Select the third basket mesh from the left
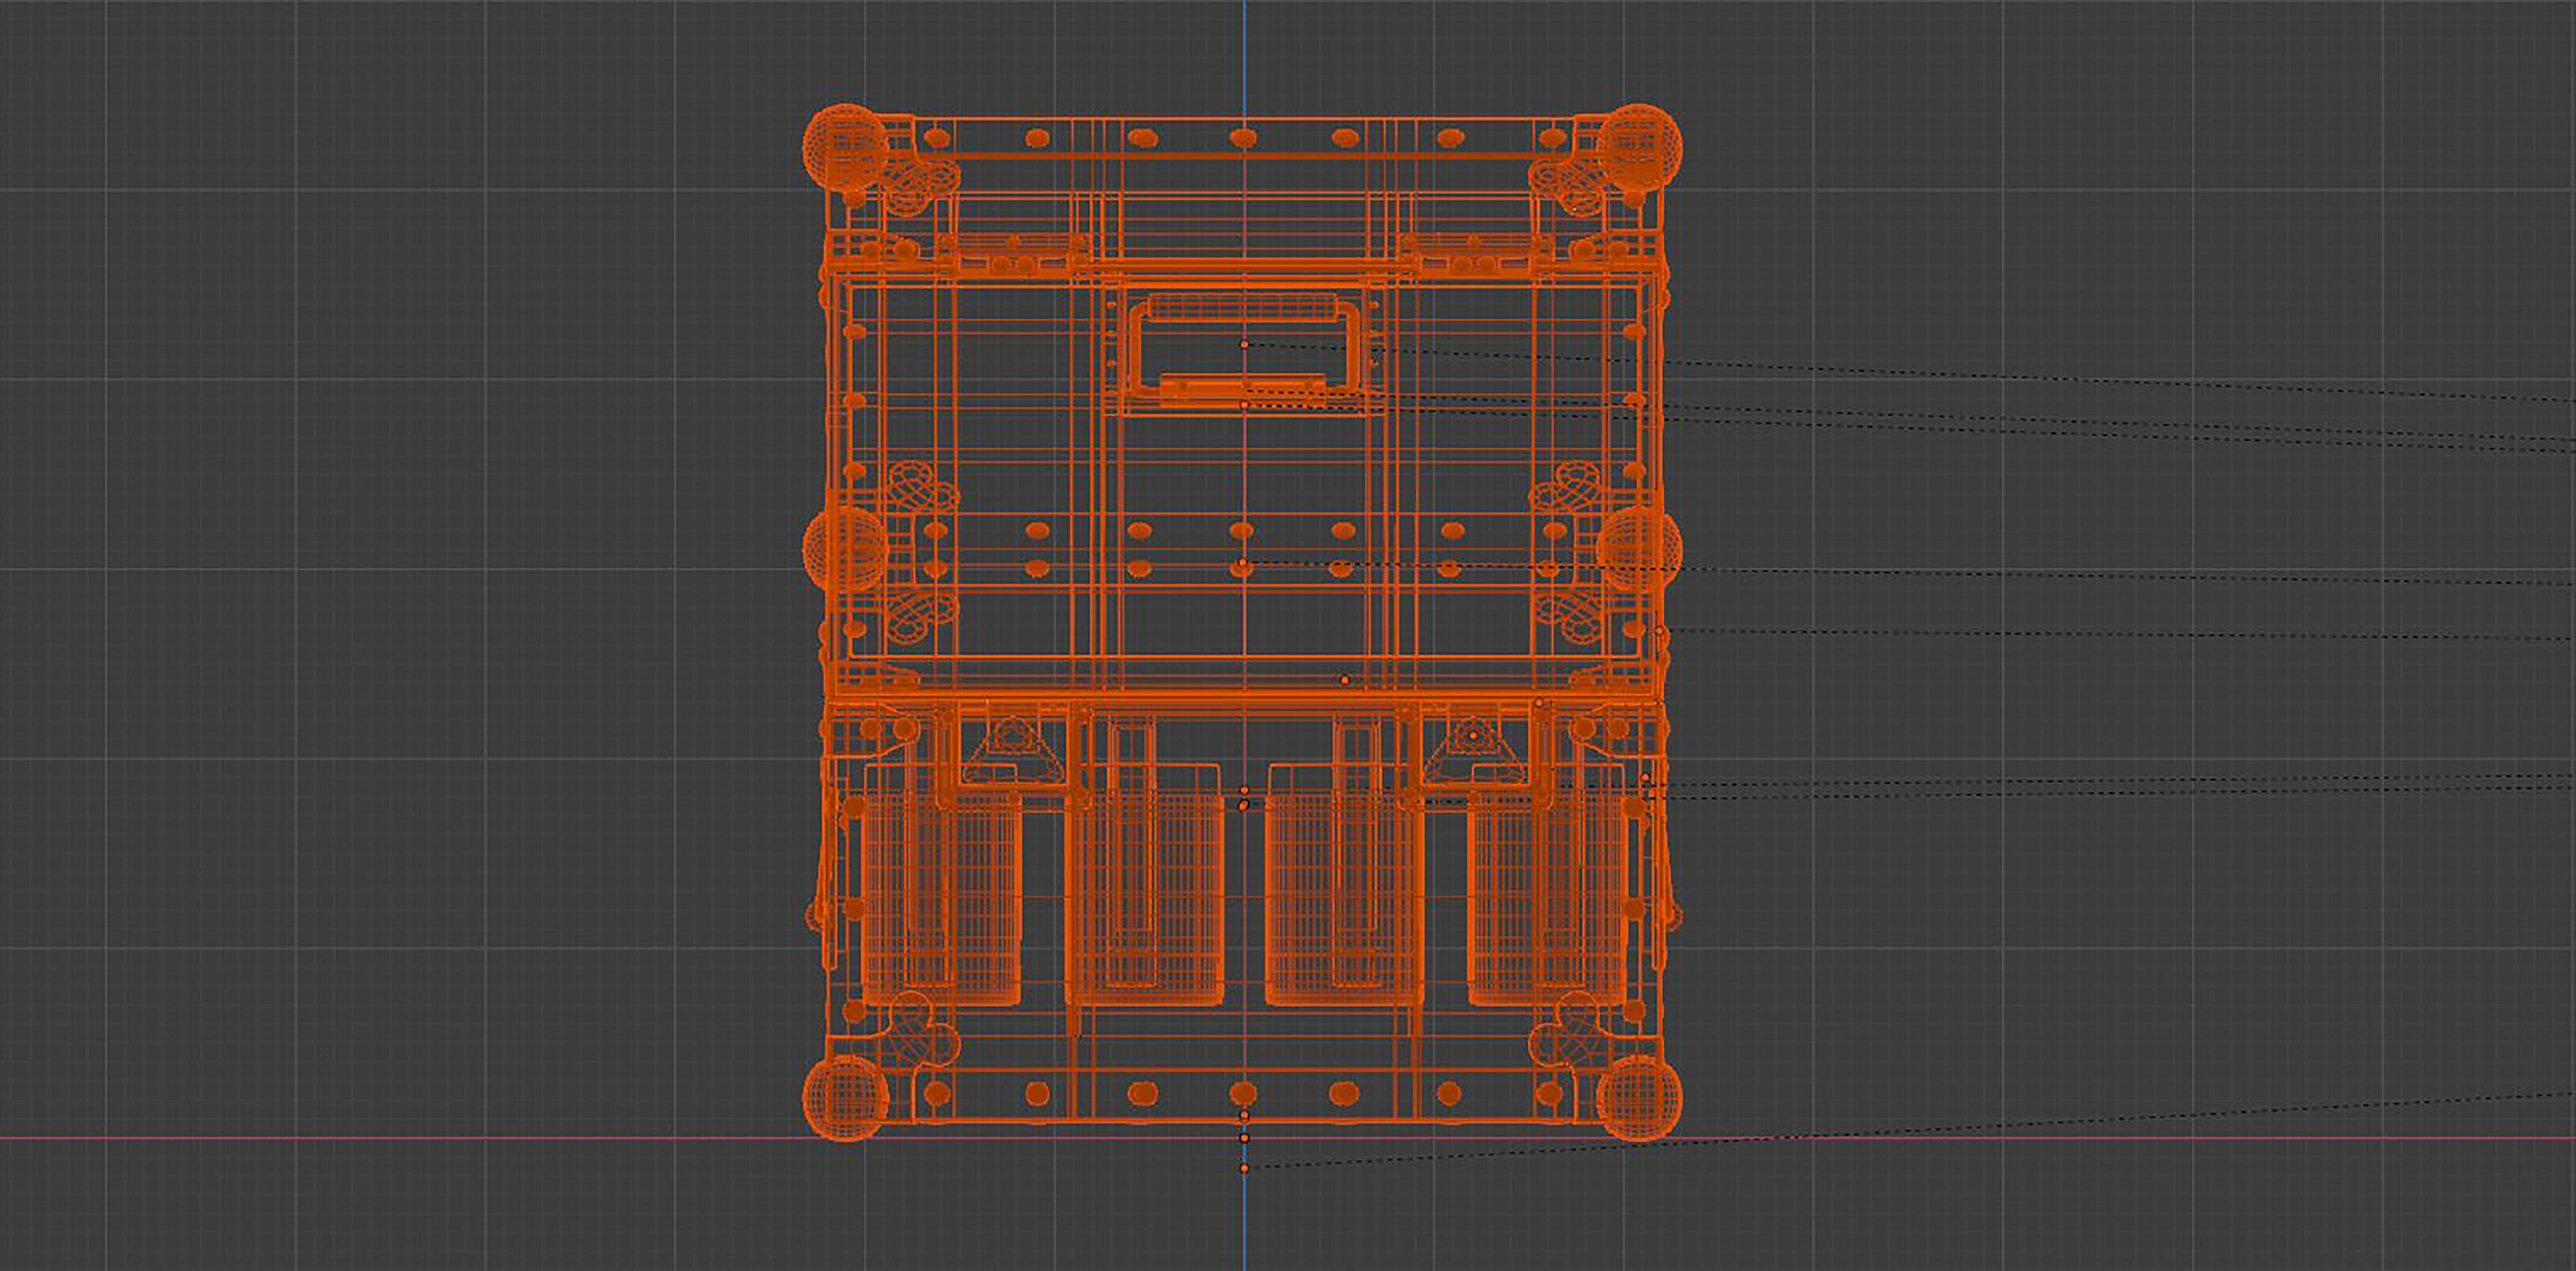This screenshot has height=1271, width=2576. [x=1345, y=886]
